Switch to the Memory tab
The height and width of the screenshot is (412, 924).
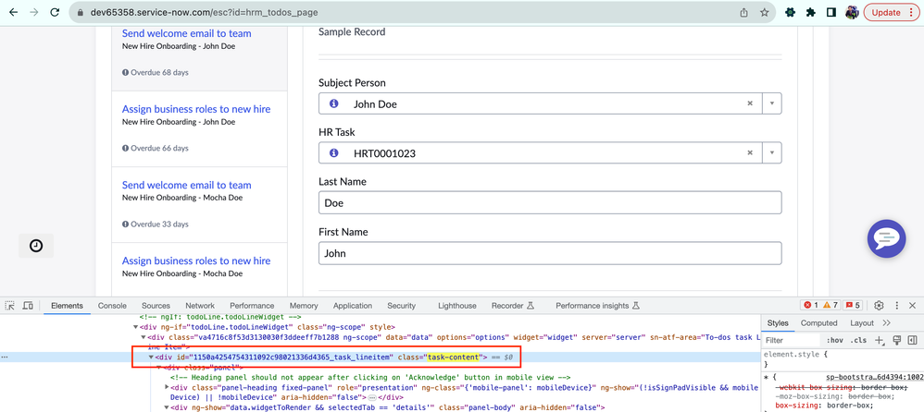tap(304, 306)
